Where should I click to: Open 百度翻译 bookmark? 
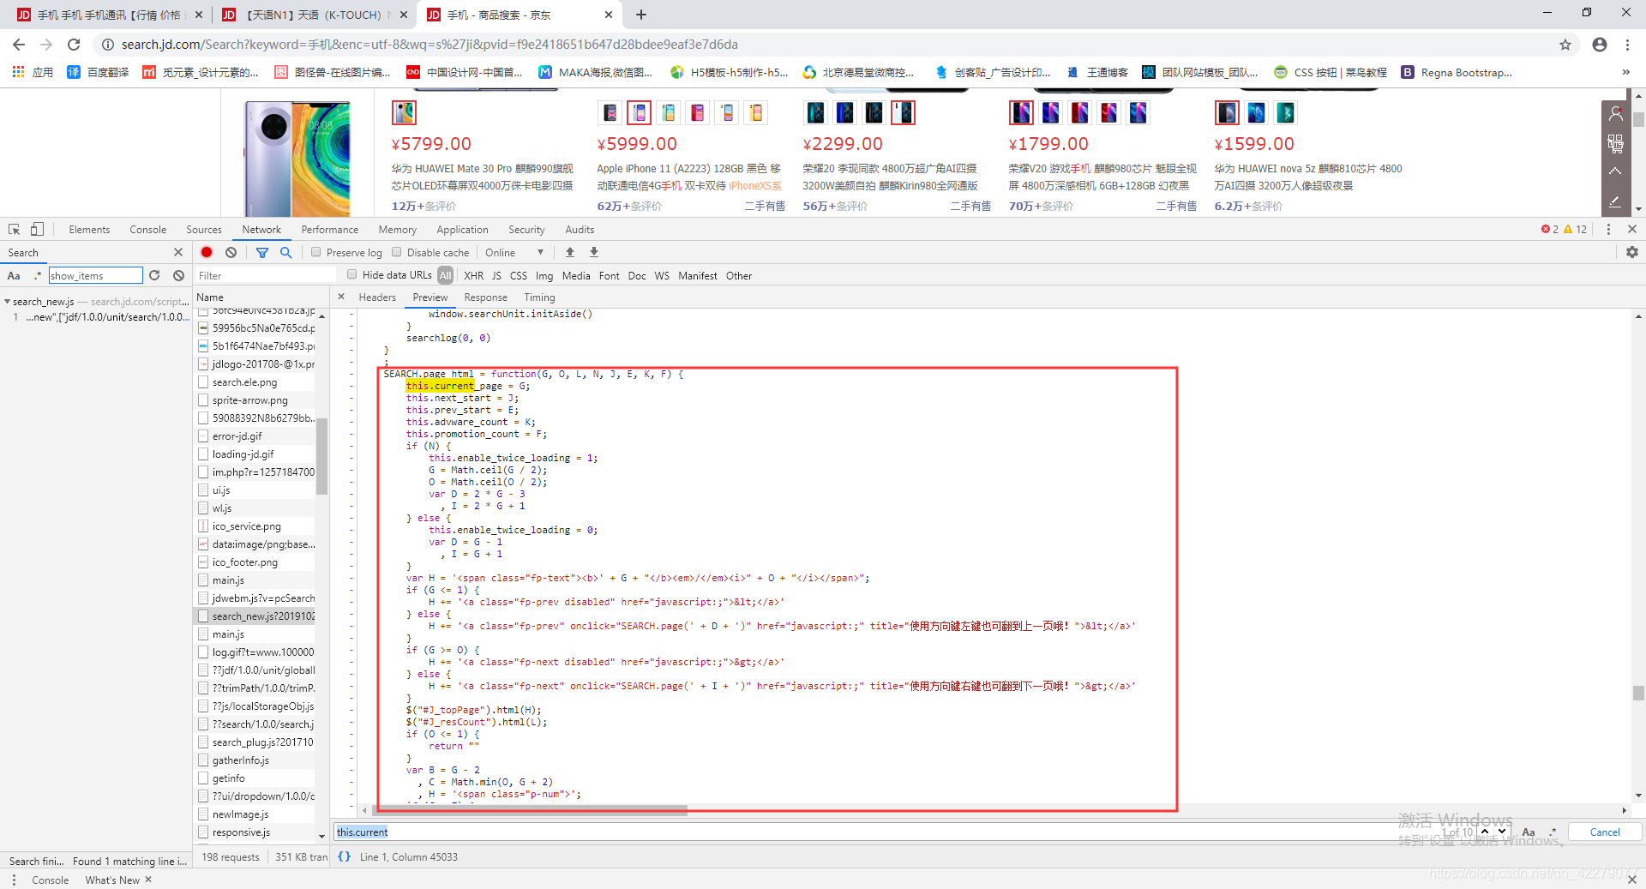pos(98,72)
